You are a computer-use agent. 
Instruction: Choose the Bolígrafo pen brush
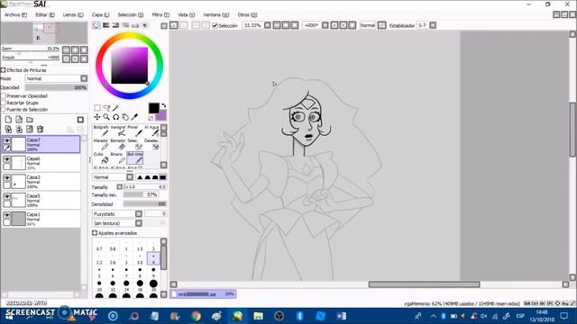[101, 130]
